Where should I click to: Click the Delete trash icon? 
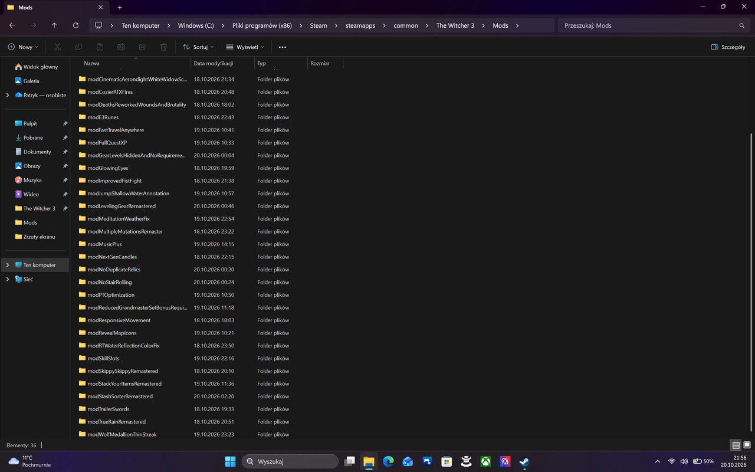click(164, 47)
